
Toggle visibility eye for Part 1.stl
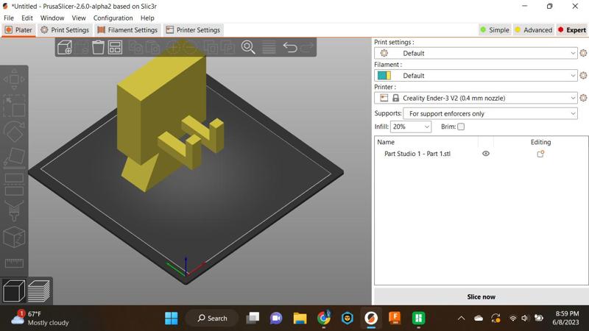[x=486, y=154]
